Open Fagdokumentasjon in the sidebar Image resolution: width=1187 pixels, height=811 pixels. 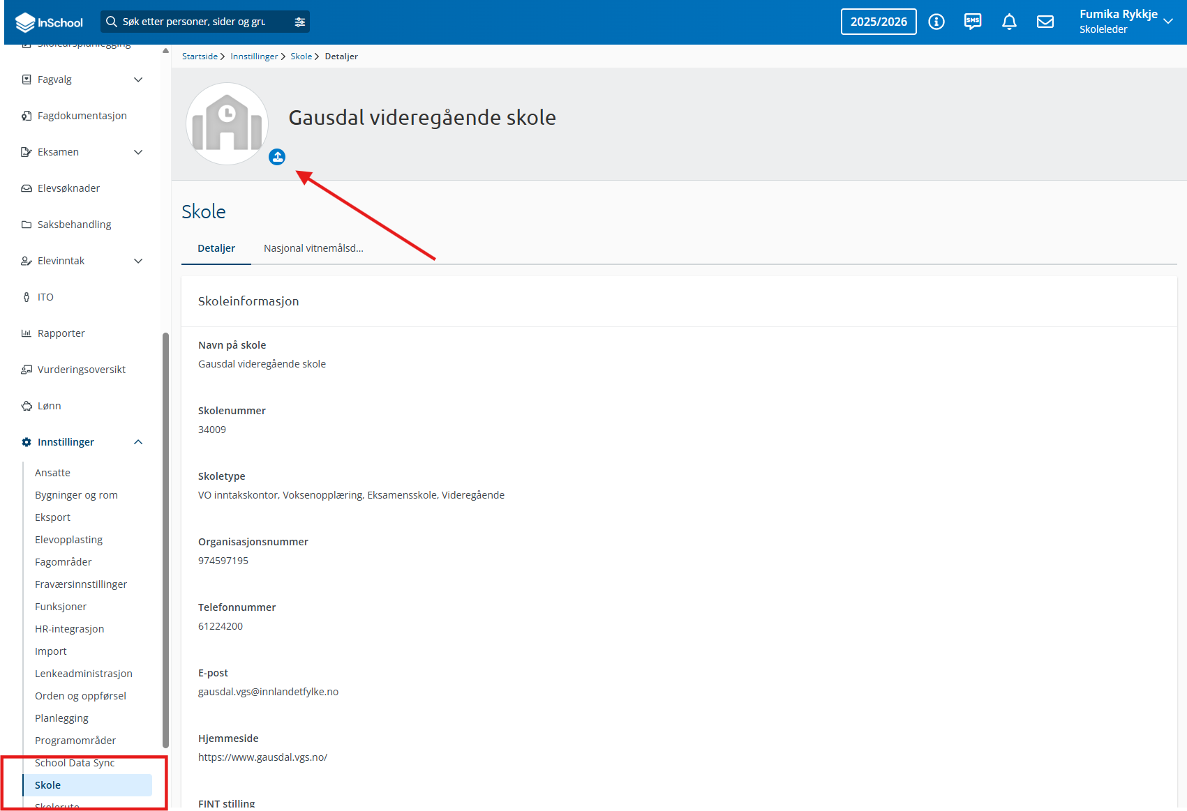click(x=82, y=116)
